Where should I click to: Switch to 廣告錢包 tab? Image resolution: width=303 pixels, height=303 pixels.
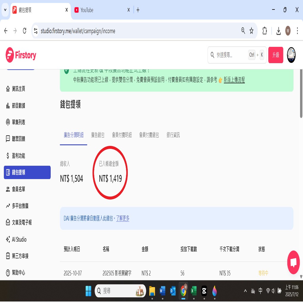[x=98, y=135]
